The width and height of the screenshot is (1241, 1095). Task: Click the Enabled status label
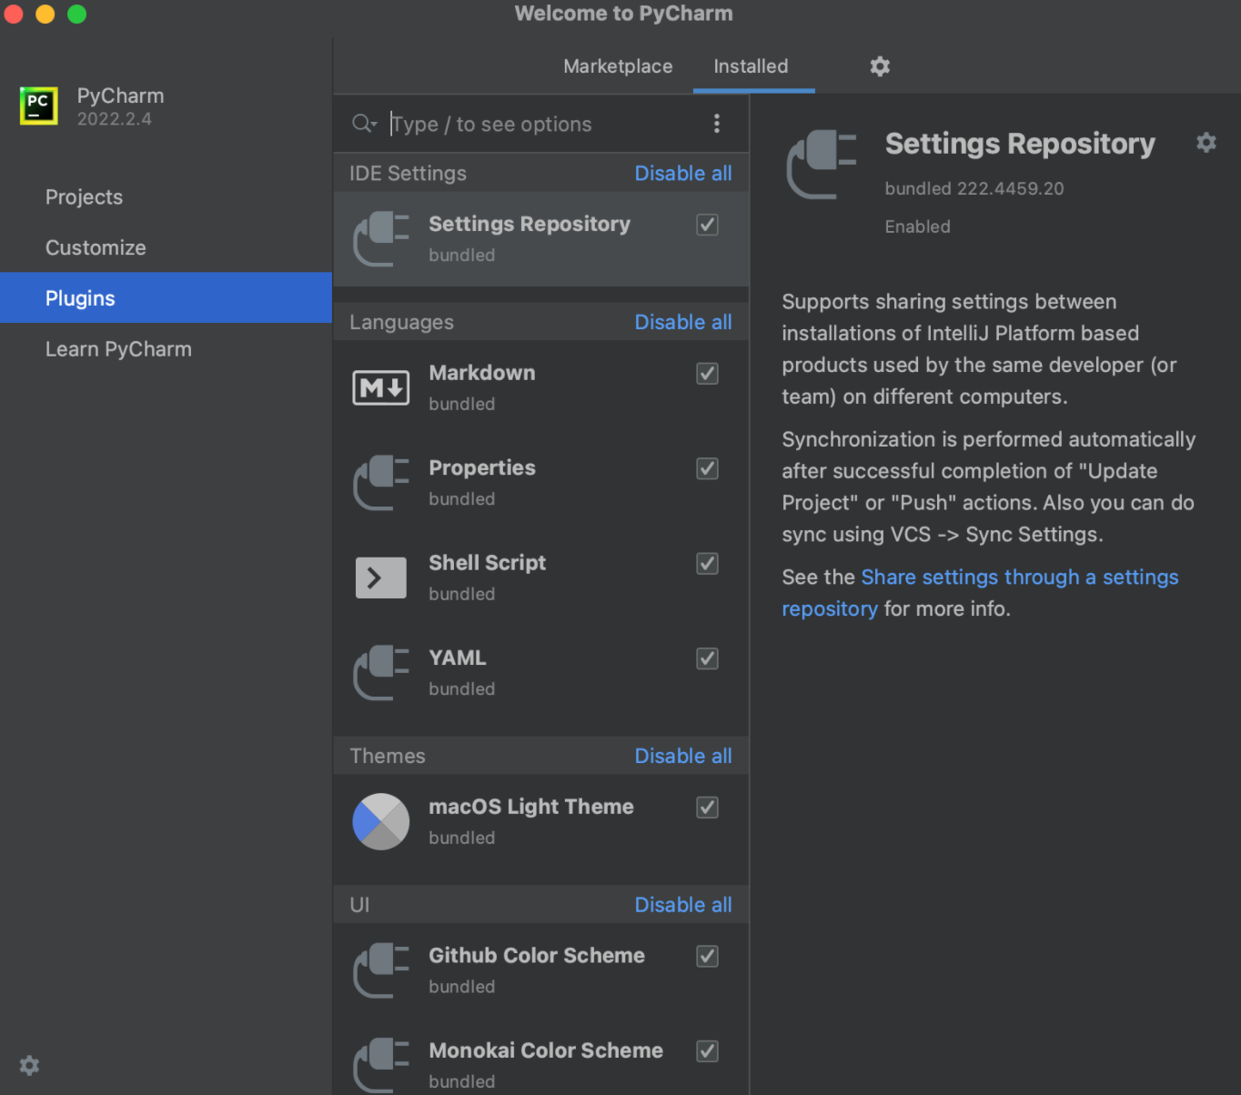tap(917, 226)
